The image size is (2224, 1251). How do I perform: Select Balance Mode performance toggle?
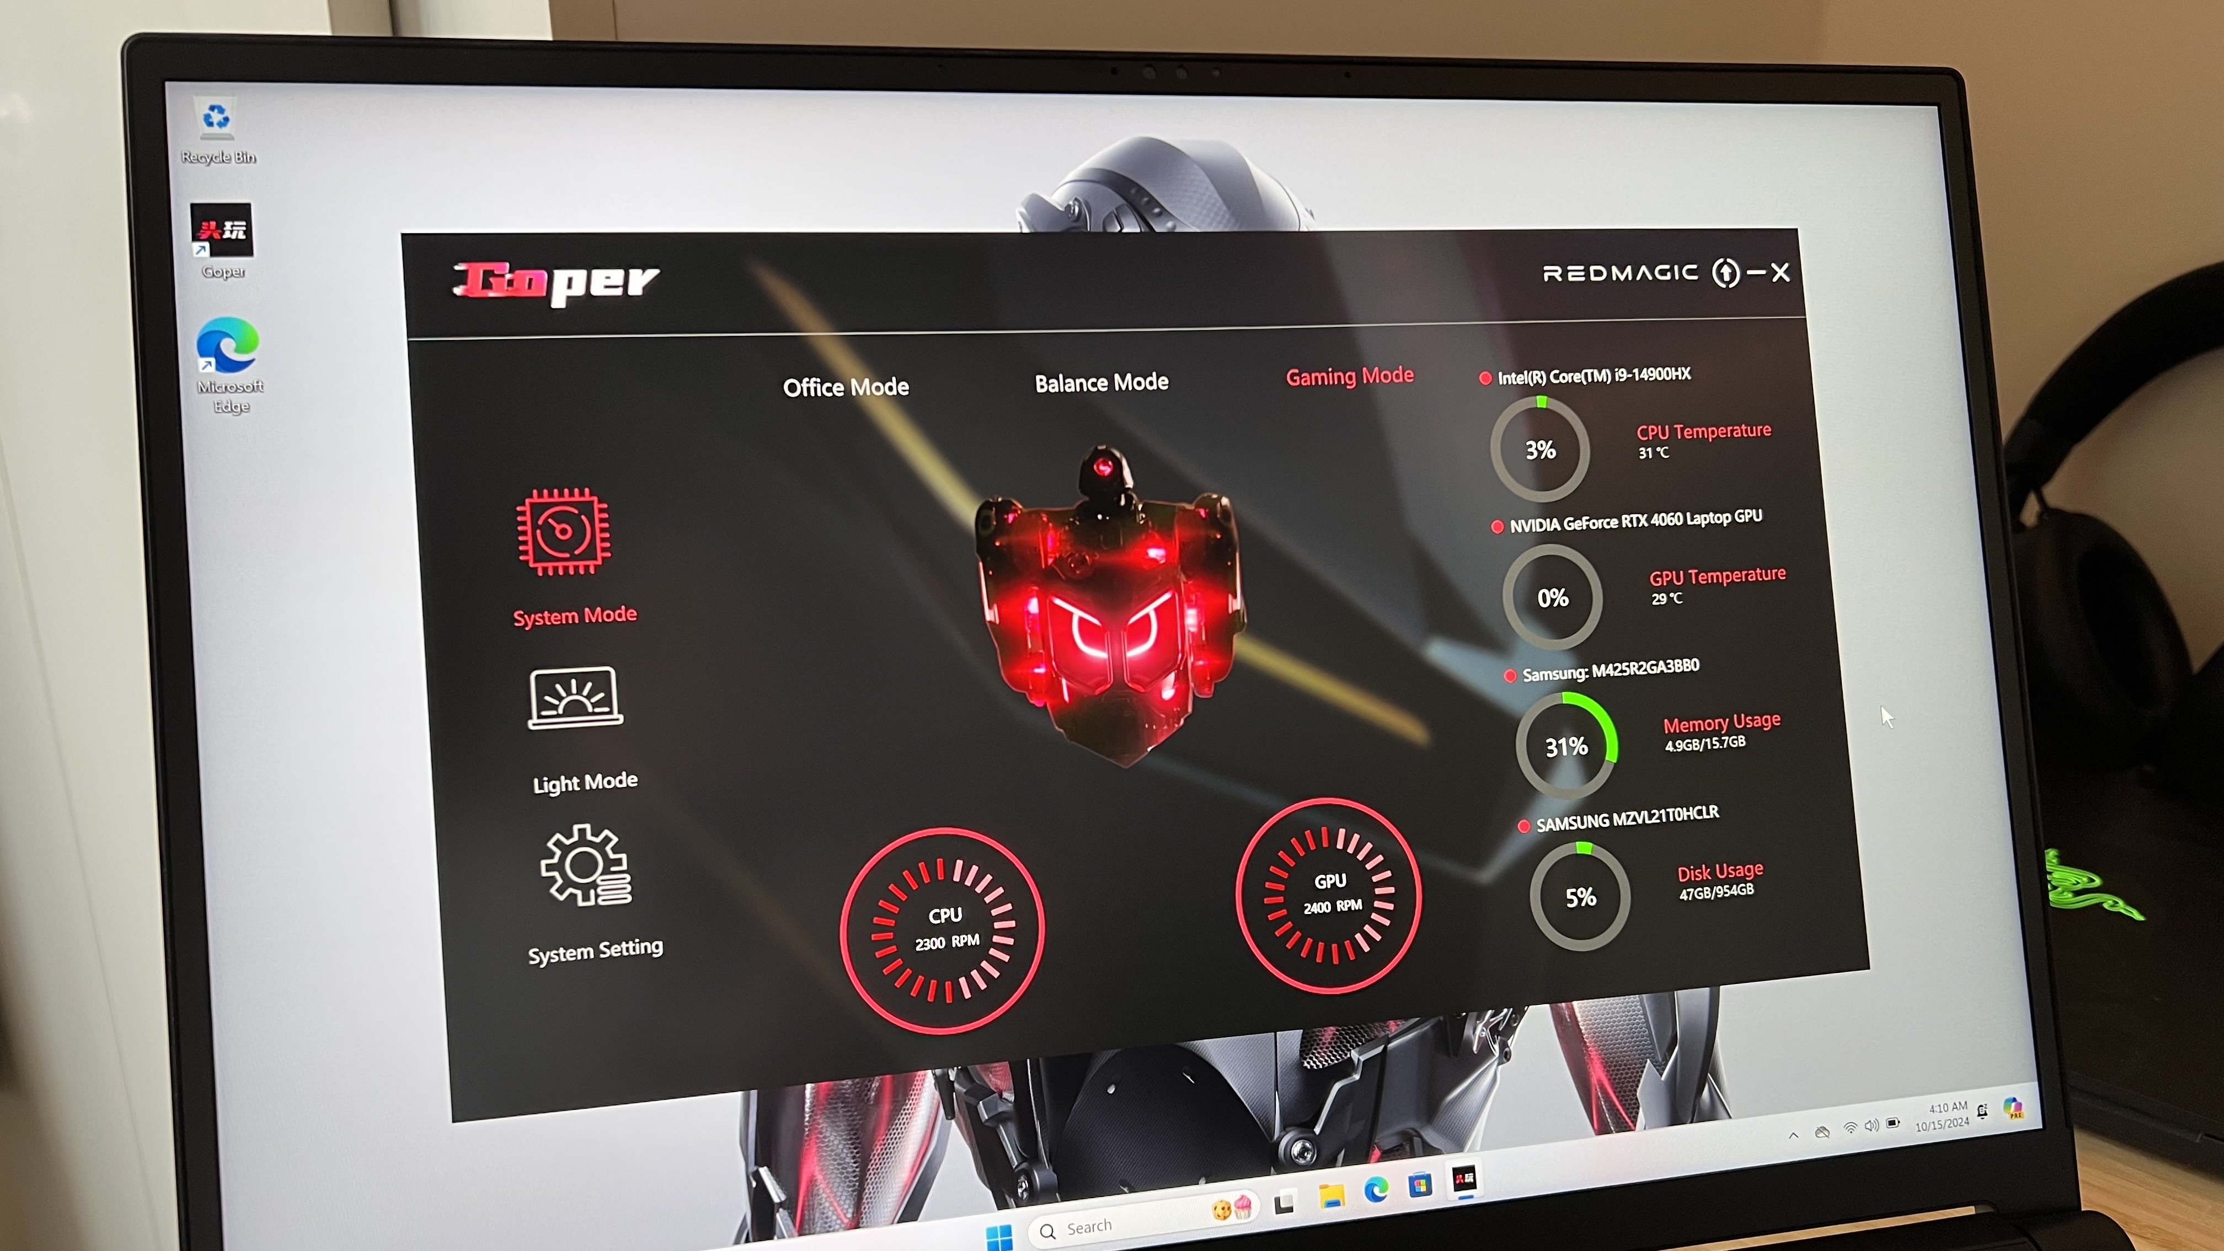point(1100,382)
